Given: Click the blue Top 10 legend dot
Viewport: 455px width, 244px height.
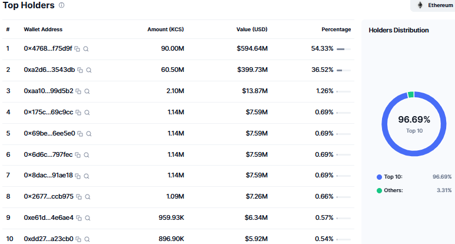Looking at the screenshot, I should [379, 177].
